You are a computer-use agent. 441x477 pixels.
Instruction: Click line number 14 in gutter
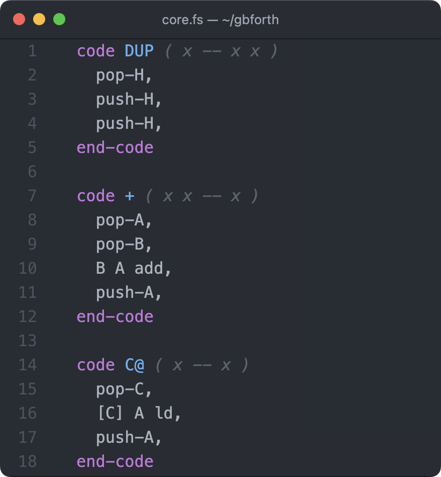pyautogui.click(x=28, y=365)
